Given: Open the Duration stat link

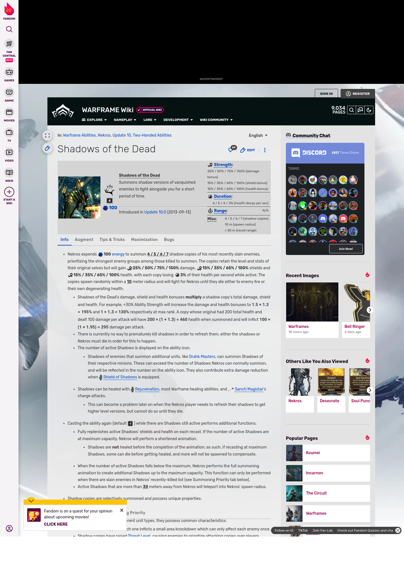Looking at the screenshot, I should point(223,196).
